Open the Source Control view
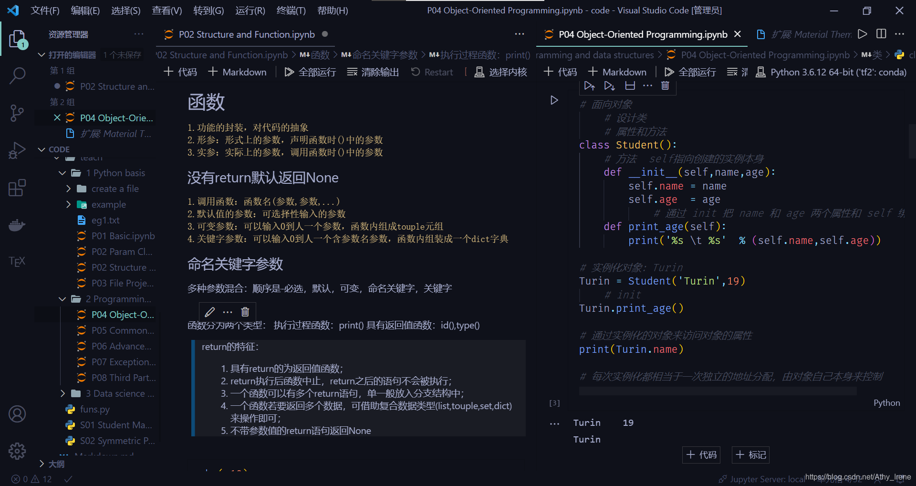This screenshot has height=486, width=916. pos(18,113)
